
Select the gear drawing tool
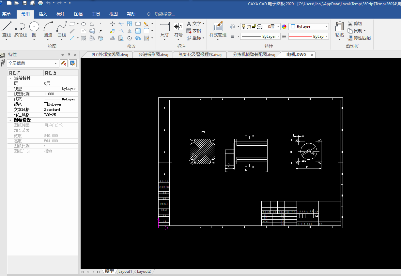tap(92, 38)
